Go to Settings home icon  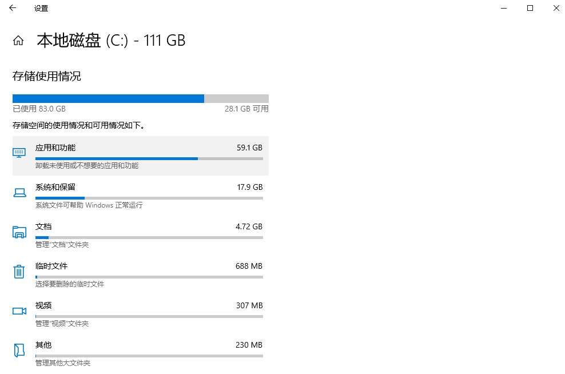tap(18, 41)
